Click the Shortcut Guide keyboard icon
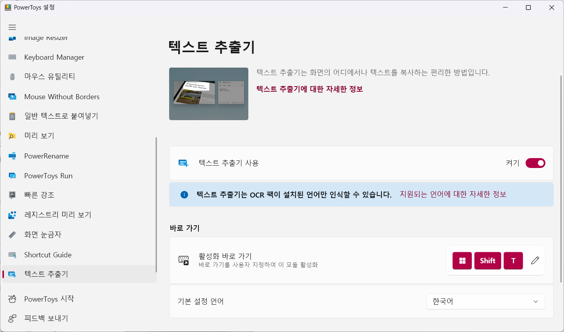Image resolution: width=564 pixels, height=332 pixels. click(12, 255)
